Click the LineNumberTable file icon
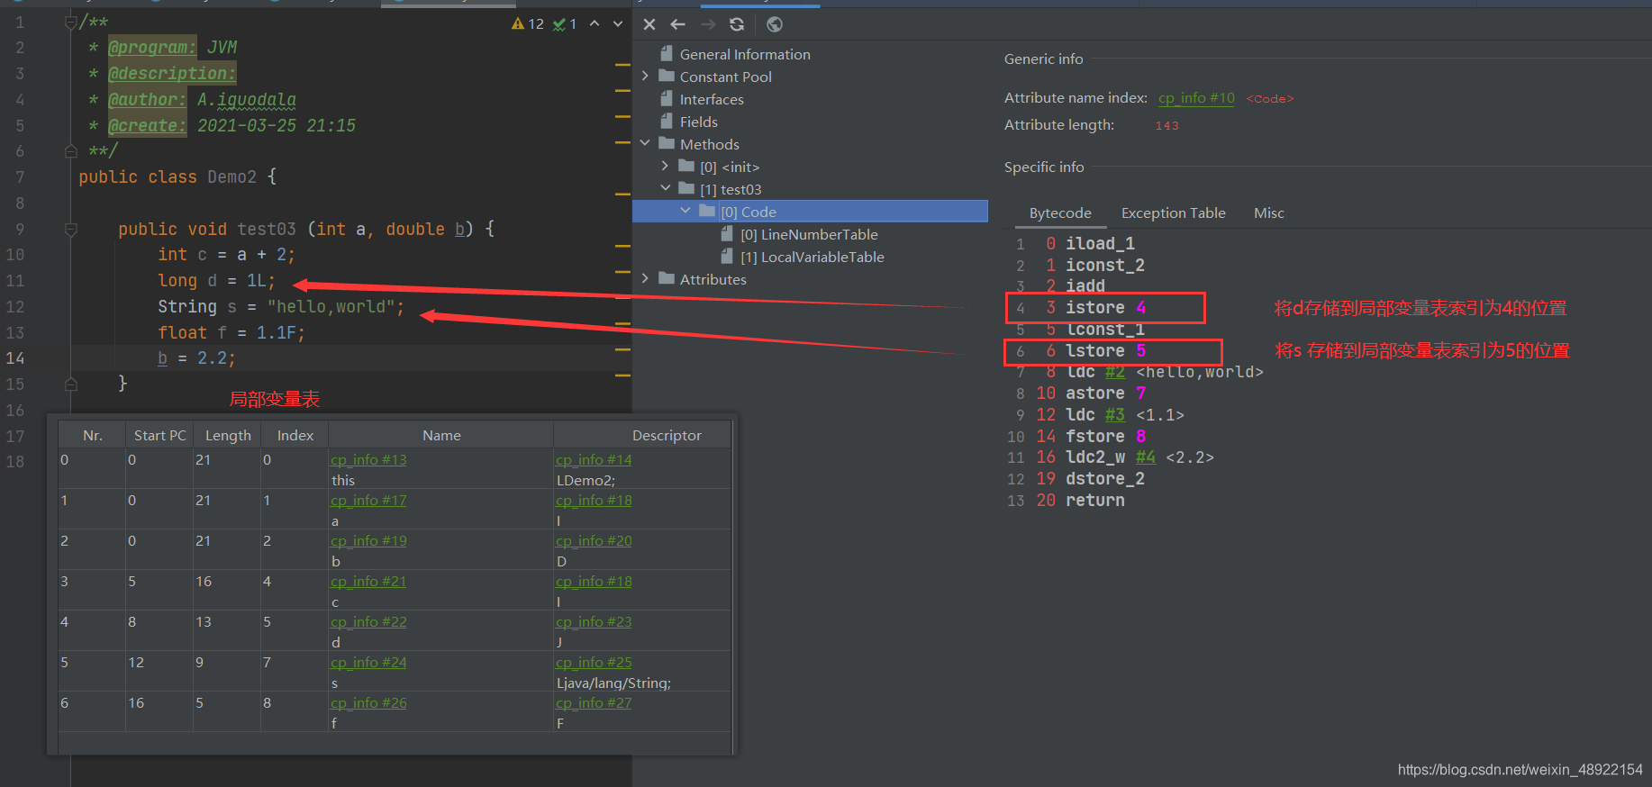 [x=727, y=233]
